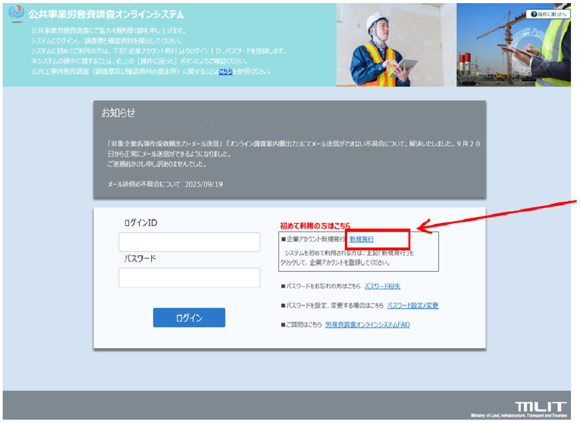Open the 操作に困ったら help button
Viewport: 581px width, 422px height.
(x=548, y=14)
